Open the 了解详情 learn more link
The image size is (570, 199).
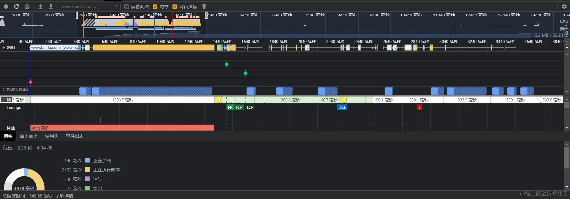(64, 196)
